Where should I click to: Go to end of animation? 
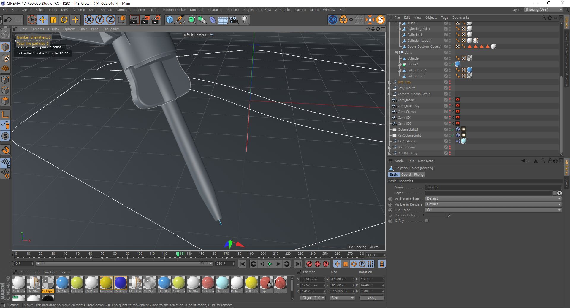click(298, 264)
